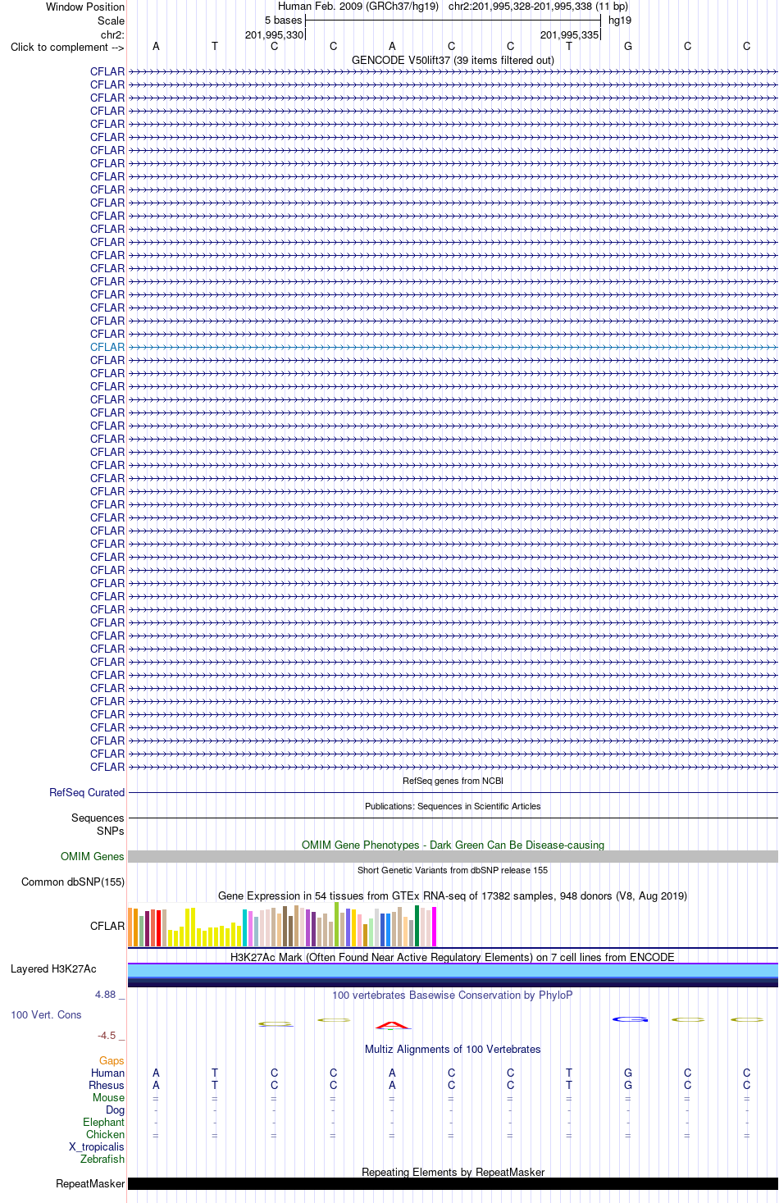Click the 'Click to complement -->' label
The width and height of the screenshot is (779, 1203).
pyautogui.click(x=67, y=47)
